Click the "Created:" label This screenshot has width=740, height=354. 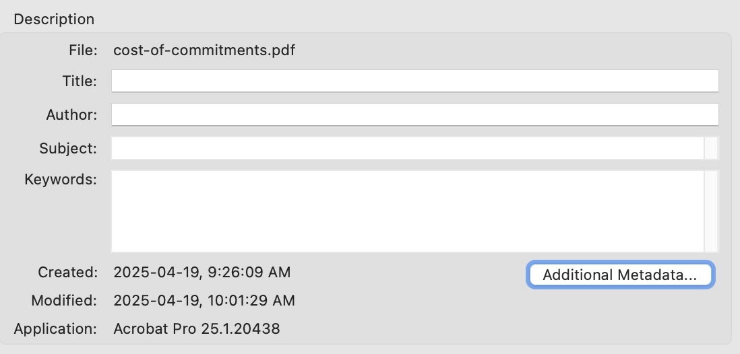tap(67, 273)
